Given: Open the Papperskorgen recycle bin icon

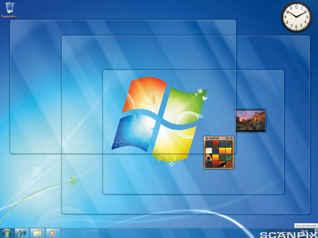Looking at the screenshot, I should click(x=9, y=8).
